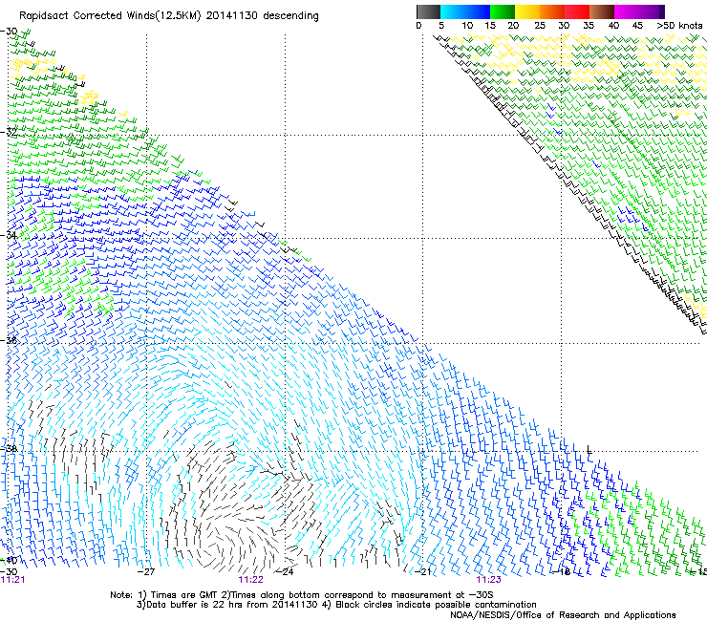Click the green 15-20 knots legend segment
Viewport: 707px width, 621px height.
point(503,11)
